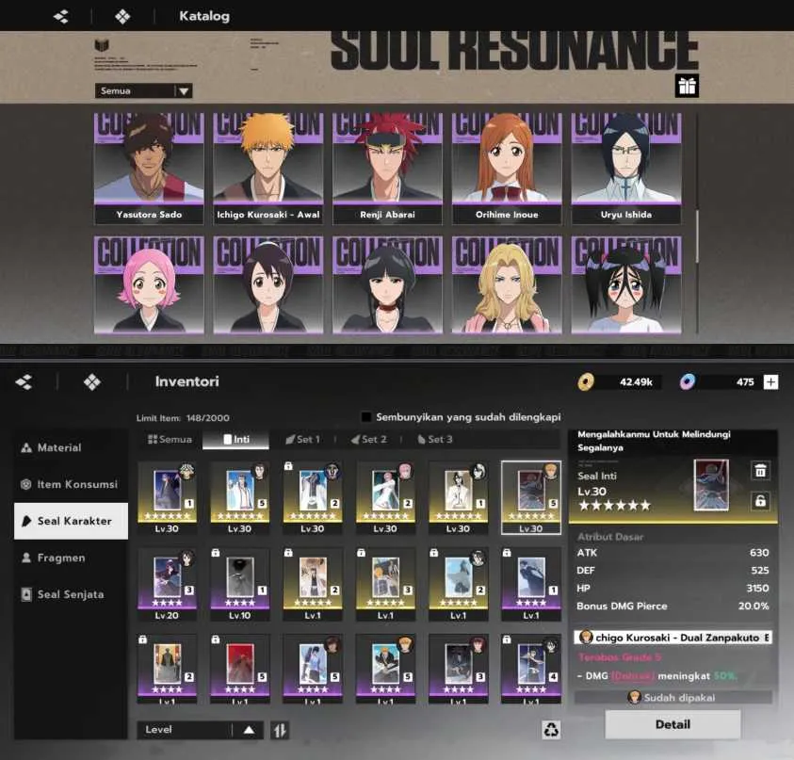Image resolution: width=794 pixels, height=760 pixels.
Task: Open the home diamond icon beside Katalog
Action: pyautogui.click(x=122, y=17)
